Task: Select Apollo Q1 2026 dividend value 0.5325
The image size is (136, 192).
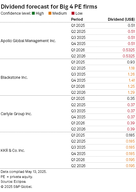Action: pos(129,50)
